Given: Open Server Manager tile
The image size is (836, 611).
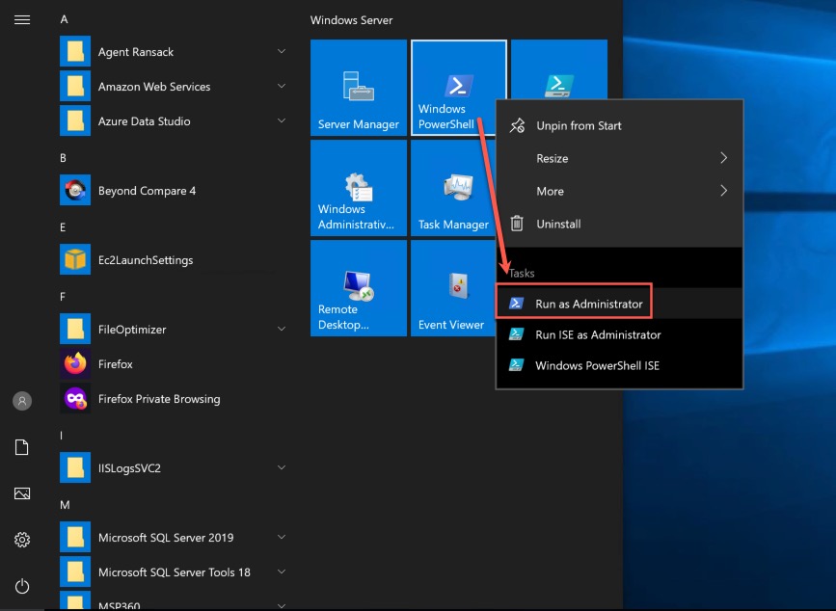Looking at the screenshot, I should click(358, 87).
